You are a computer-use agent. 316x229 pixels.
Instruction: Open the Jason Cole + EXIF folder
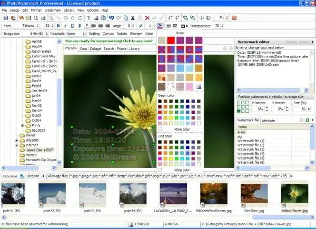39,150
